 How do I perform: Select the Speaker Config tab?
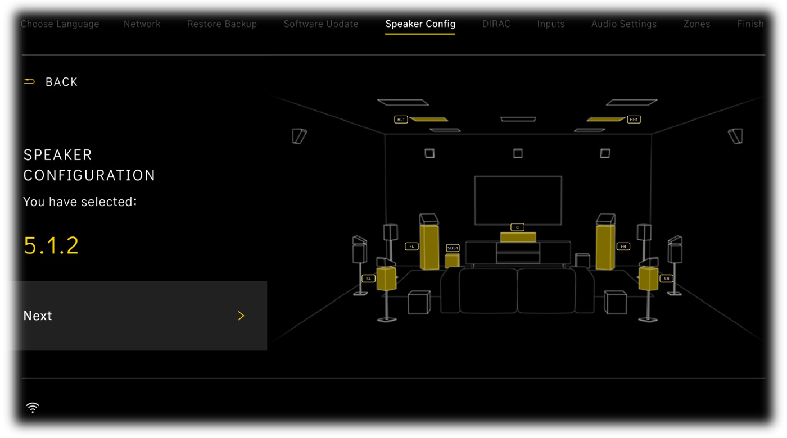(420, 24)
